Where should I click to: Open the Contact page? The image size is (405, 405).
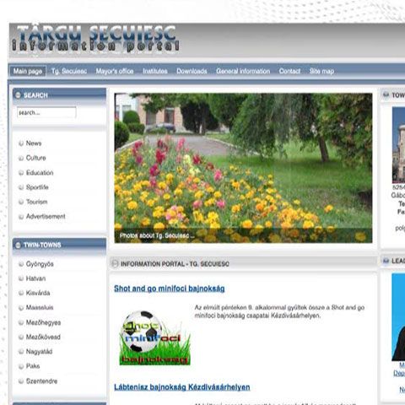point(289,71)
